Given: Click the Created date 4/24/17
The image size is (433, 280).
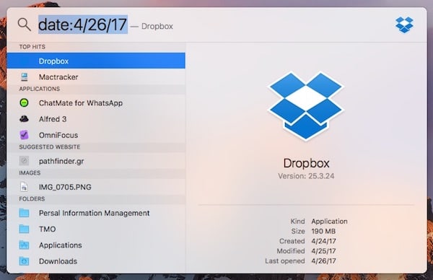Looking at the screenshot, I should (323, 241).
